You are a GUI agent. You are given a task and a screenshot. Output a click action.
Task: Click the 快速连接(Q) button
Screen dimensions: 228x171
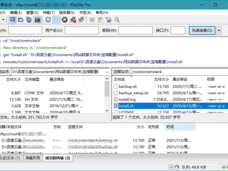[202, 30]
